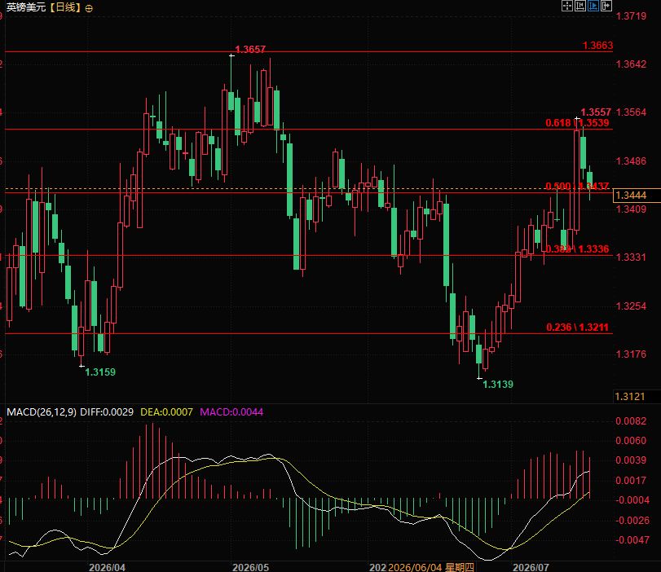Click the 0.0039 MACD axis label
The image size is (661, 572).
(x=631, y=460)
